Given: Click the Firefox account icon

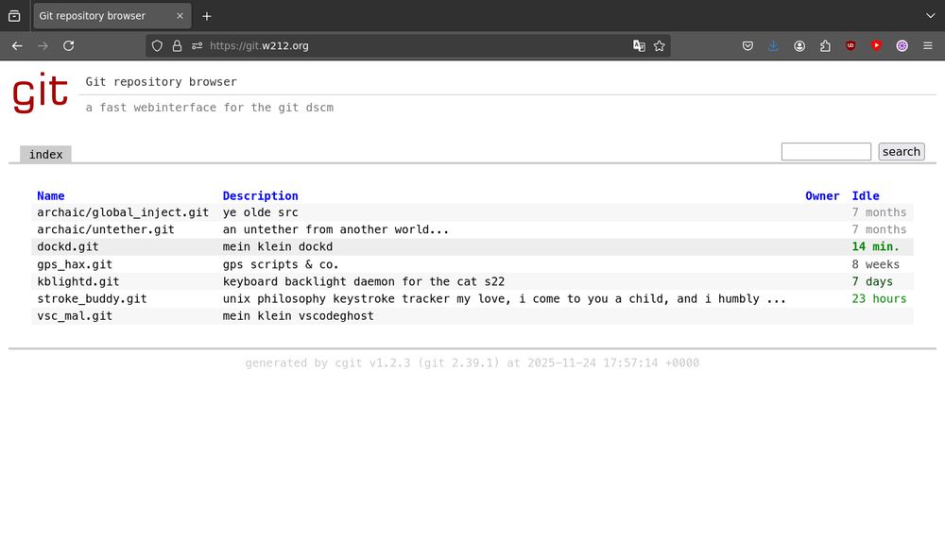Looking at the screenshot, I should point(799,45).
